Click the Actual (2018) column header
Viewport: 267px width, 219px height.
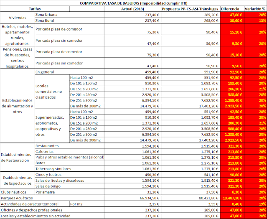tap(132, 9)
